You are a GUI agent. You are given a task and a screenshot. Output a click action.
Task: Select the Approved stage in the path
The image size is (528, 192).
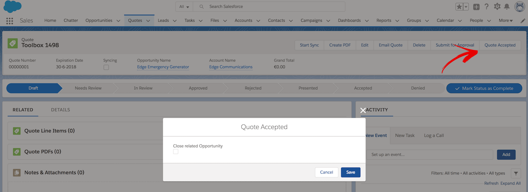(198, 88)
